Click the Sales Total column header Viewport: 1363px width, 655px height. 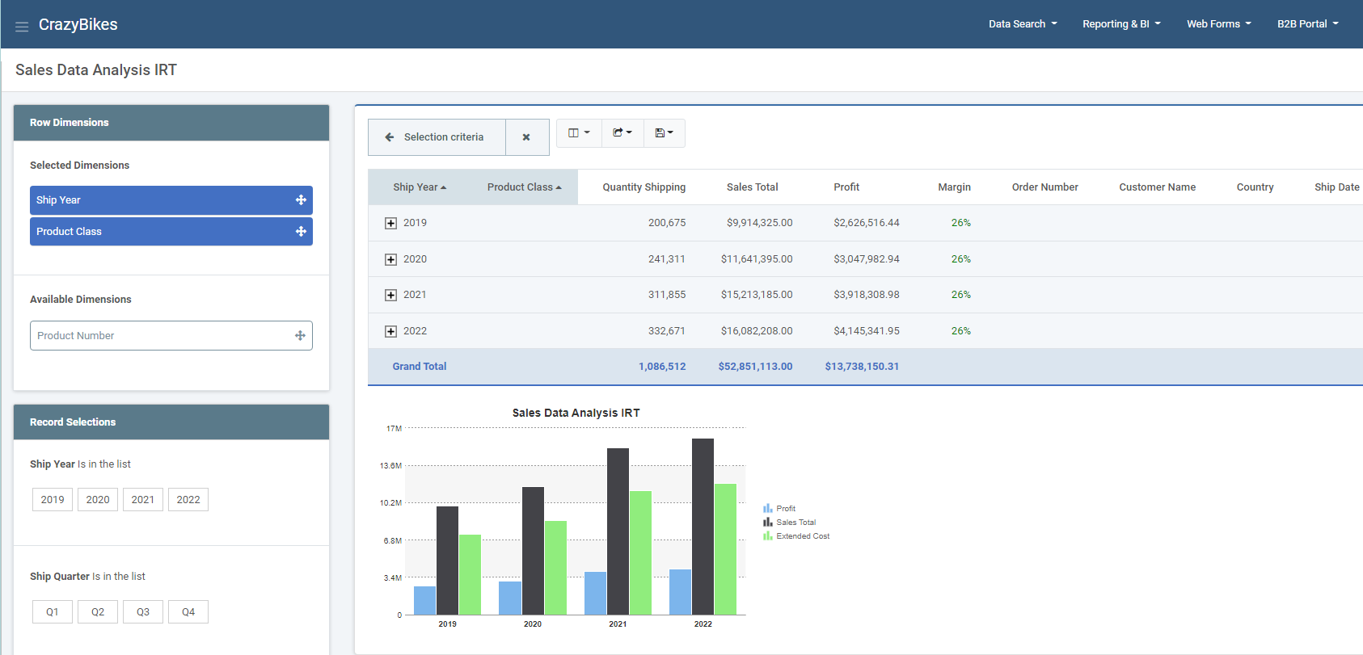tap(752, 187)
